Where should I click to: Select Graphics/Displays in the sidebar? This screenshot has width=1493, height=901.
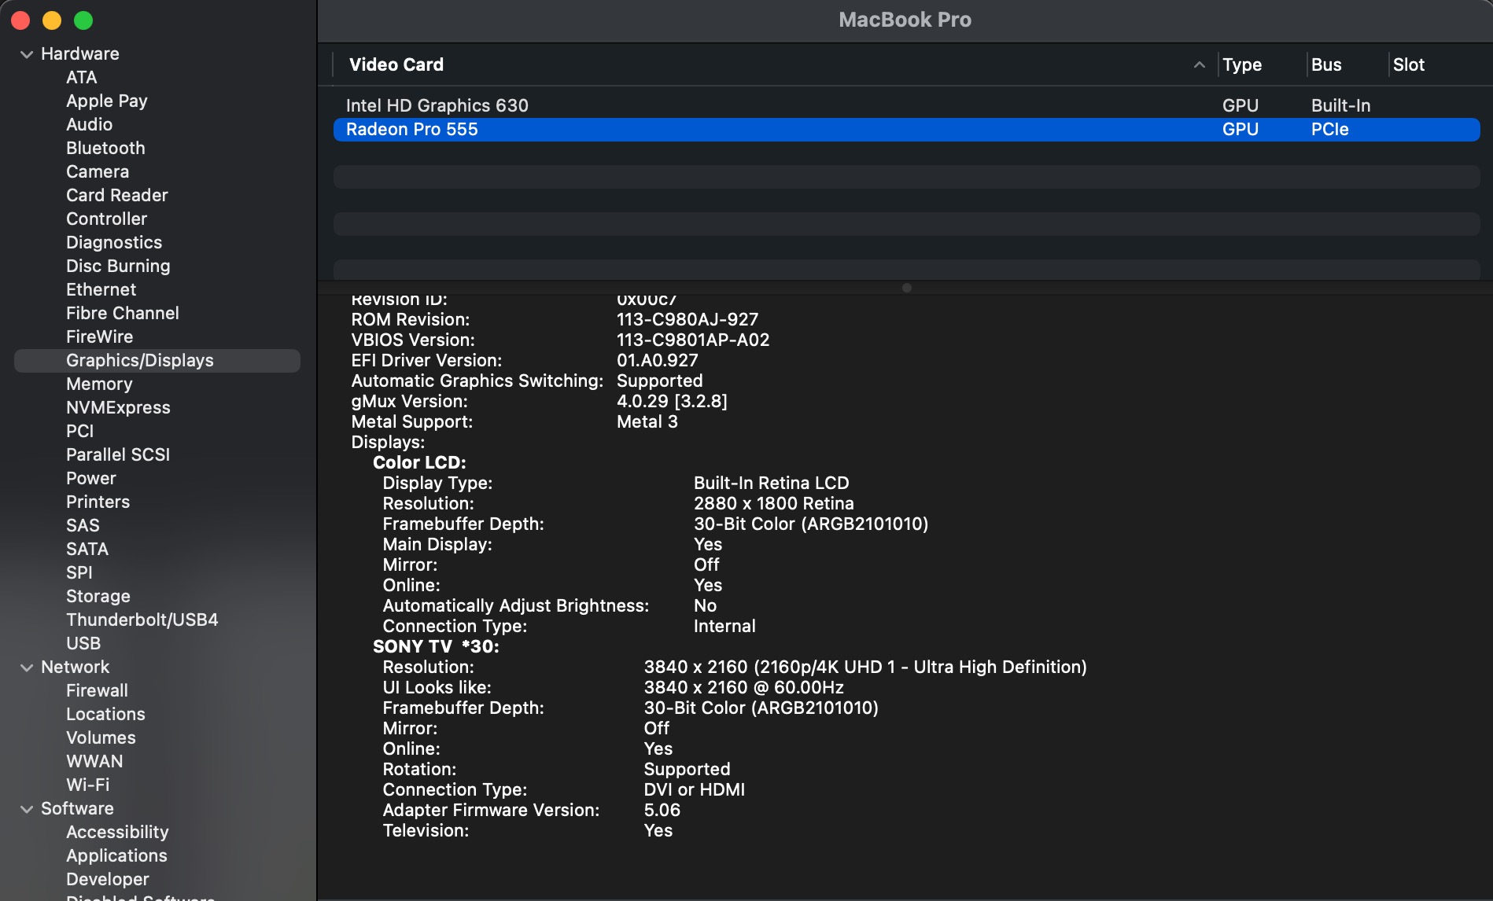click(x=157, y=360)
